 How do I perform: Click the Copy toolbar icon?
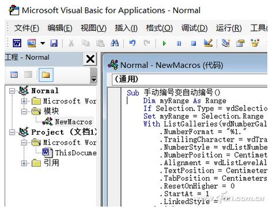point(86,43)
